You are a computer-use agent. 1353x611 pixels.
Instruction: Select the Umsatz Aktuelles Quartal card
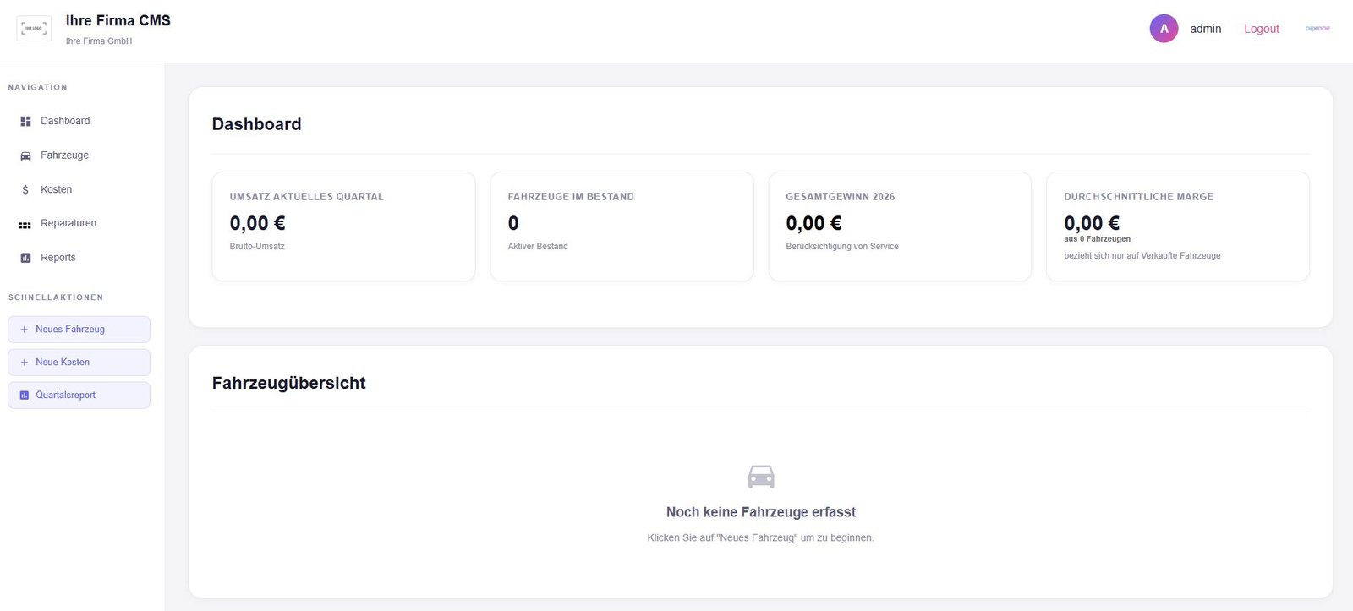point(343,226)
